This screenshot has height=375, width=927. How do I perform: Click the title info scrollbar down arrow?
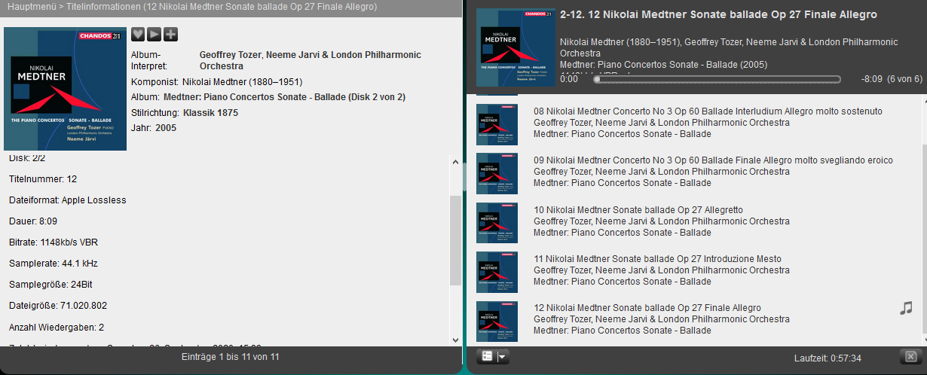tap(455, 340)
